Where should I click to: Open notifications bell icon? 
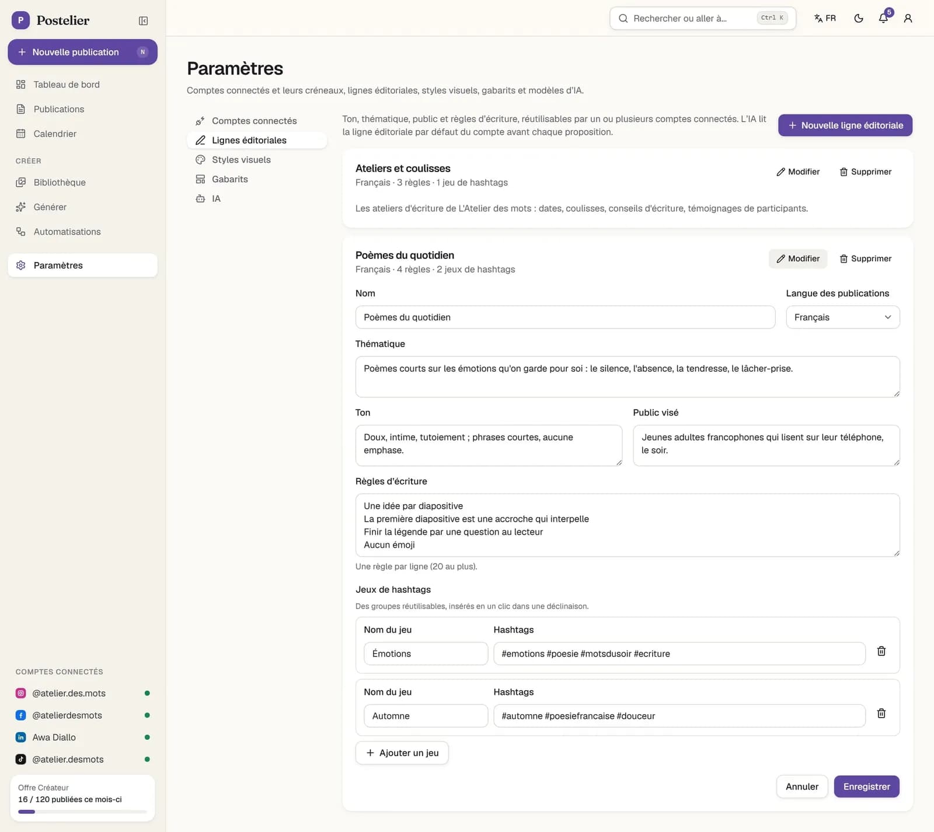pyautogui.click(x=883, y=18)
